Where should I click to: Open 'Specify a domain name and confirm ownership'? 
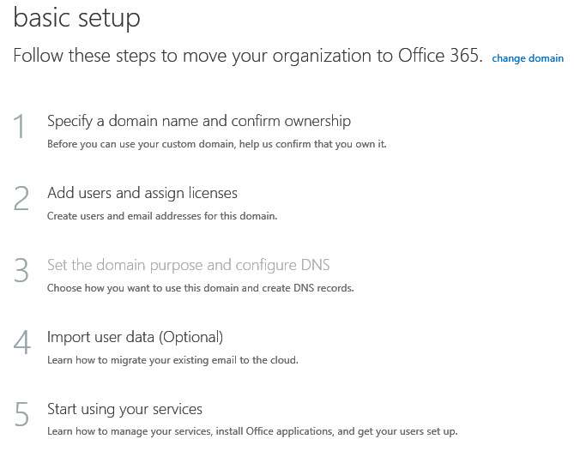point(198,121)
